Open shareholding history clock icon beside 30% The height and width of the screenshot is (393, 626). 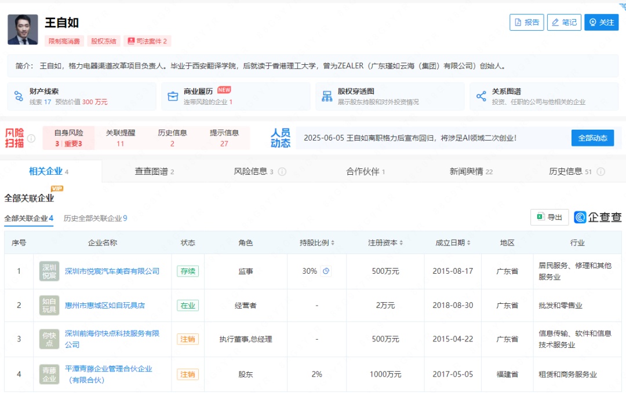click(326, 271)
